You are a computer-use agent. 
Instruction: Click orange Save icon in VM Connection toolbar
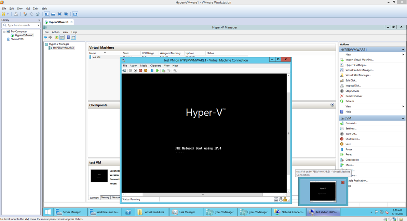point(146,70)
